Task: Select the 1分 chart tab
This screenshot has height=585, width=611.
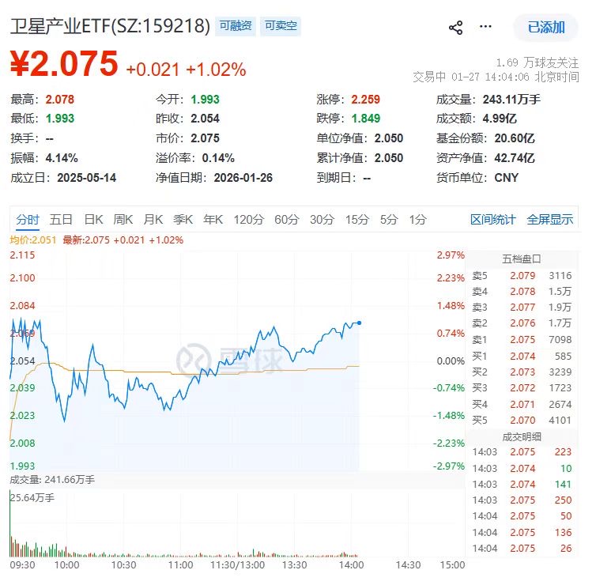Action: click(418, 220)
